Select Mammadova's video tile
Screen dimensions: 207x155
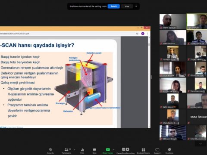click(173, 37)
